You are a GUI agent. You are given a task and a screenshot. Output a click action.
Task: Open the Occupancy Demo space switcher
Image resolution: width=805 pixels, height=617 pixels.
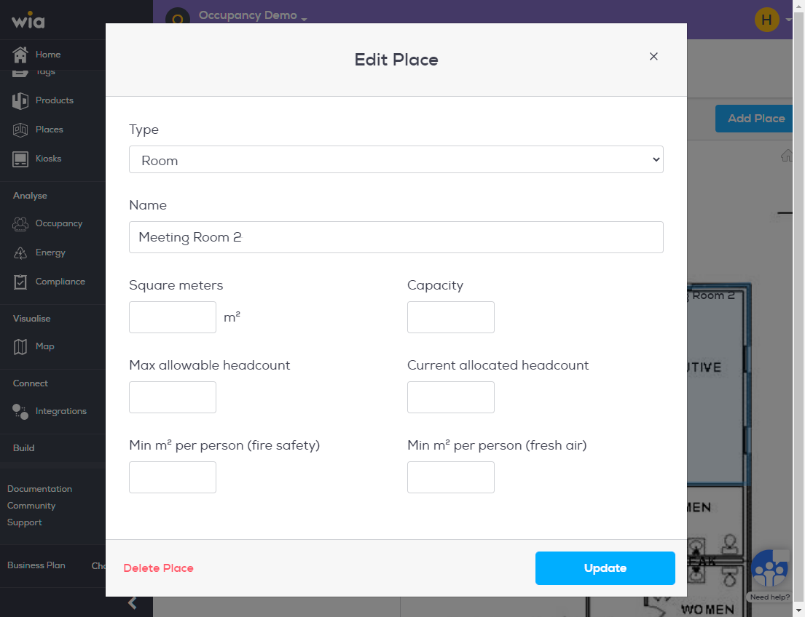pyautogui.click(x=253, y=16)
